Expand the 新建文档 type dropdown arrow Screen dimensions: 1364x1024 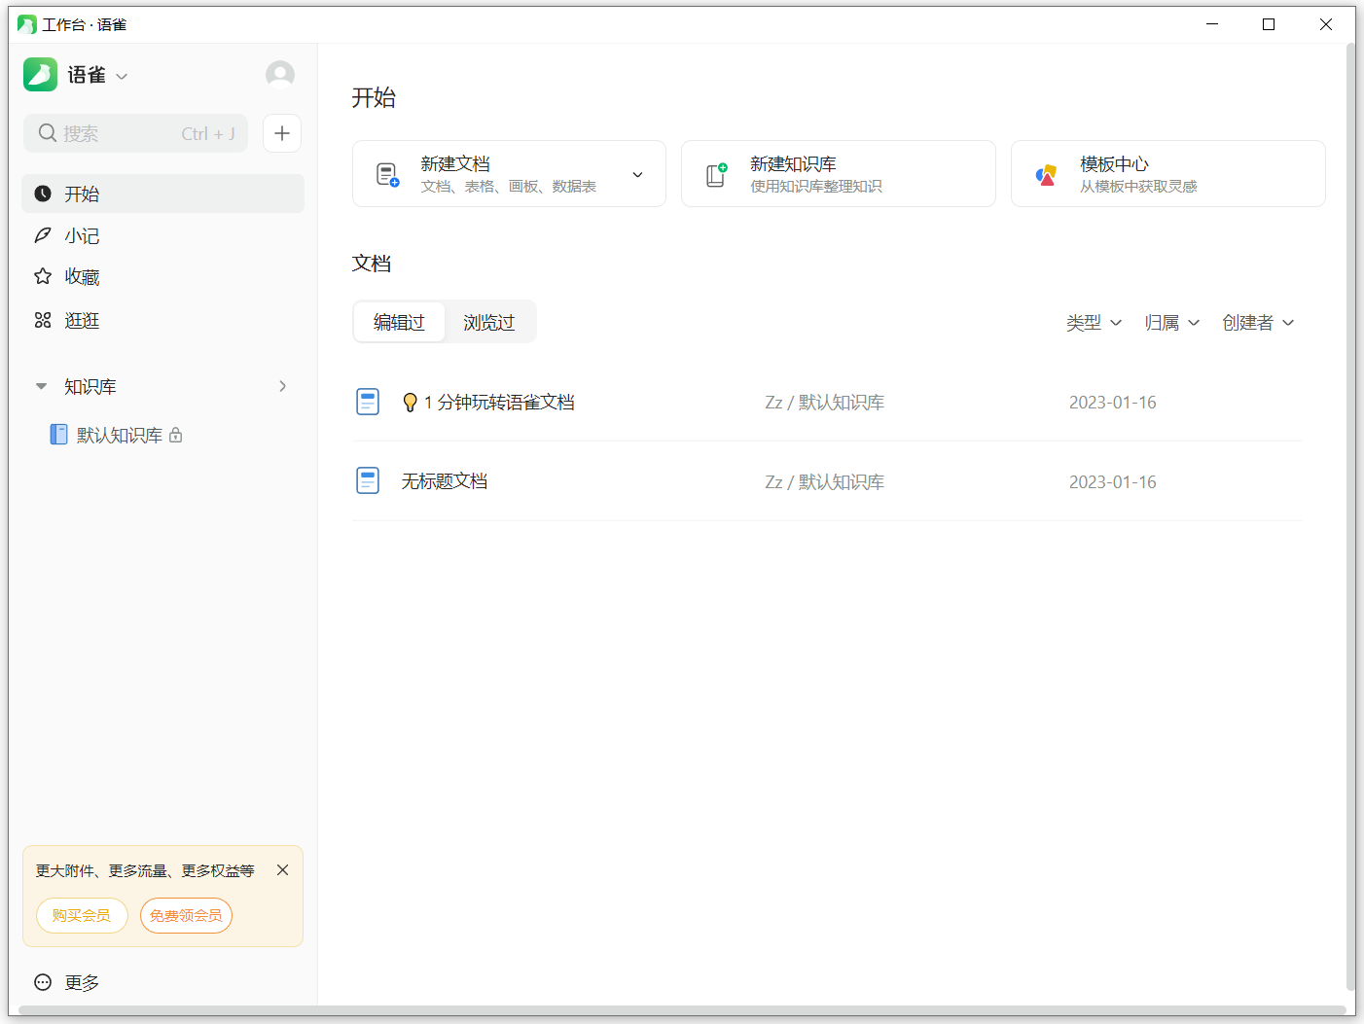click(638, 175)
